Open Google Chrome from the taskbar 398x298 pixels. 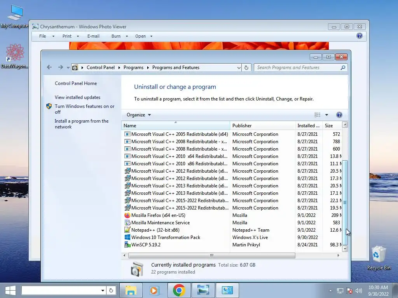coord(179,290)
